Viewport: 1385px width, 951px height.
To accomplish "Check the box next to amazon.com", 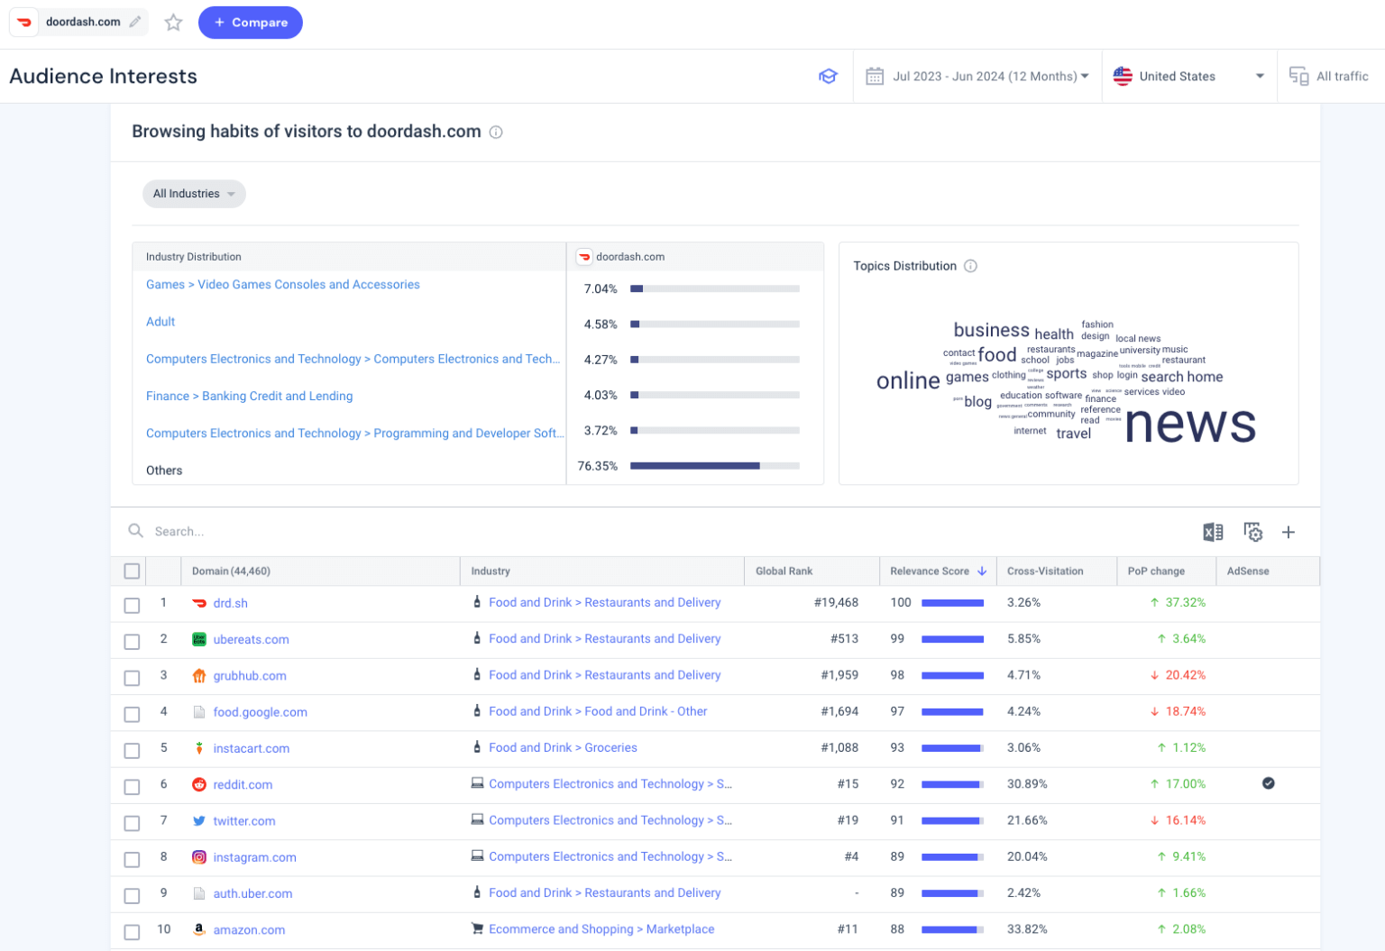I will click(132, 930).
